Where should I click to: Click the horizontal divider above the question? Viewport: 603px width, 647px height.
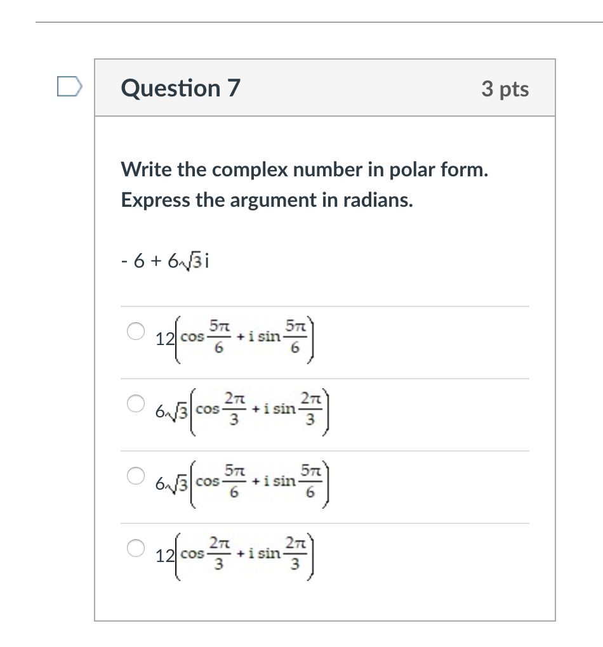(302, 21)
